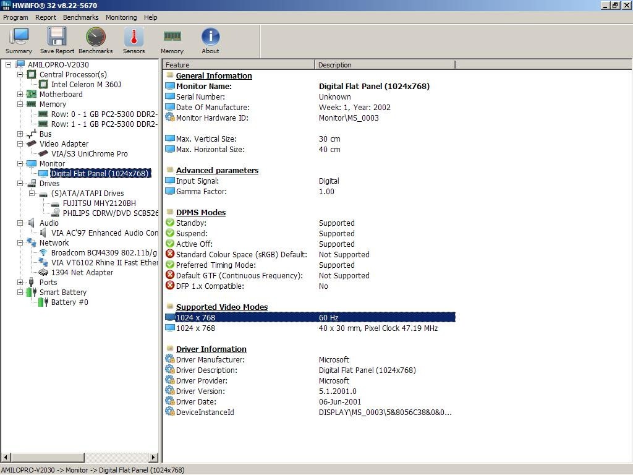Click the Max. Horizontal Size row
The width and height of the screenshot is (633, 475).
coord(310,150)
